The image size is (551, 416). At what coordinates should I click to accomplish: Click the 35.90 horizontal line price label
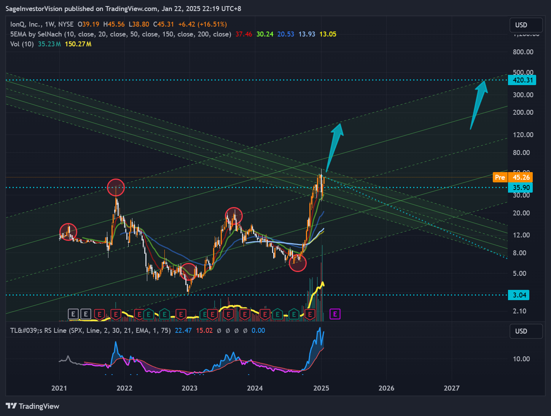tap(521, 188)
